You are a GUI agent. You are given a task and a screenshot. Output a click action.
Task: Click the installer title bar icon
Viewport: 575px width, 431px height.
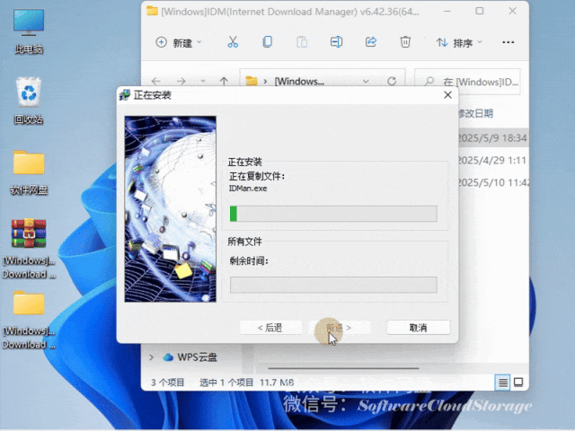point(125,95)
